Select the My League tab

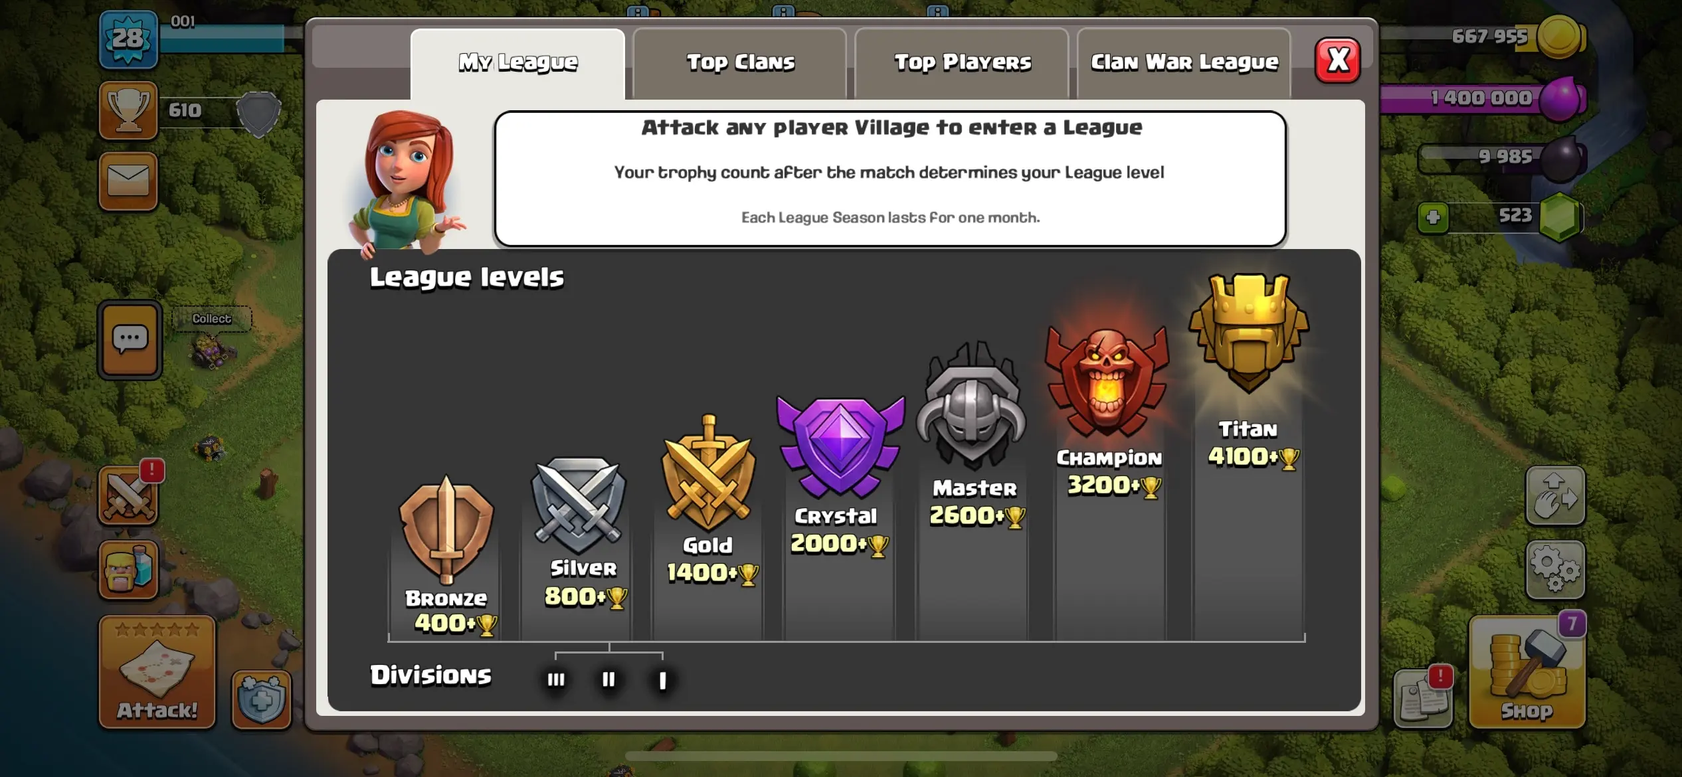click(517, 64)
